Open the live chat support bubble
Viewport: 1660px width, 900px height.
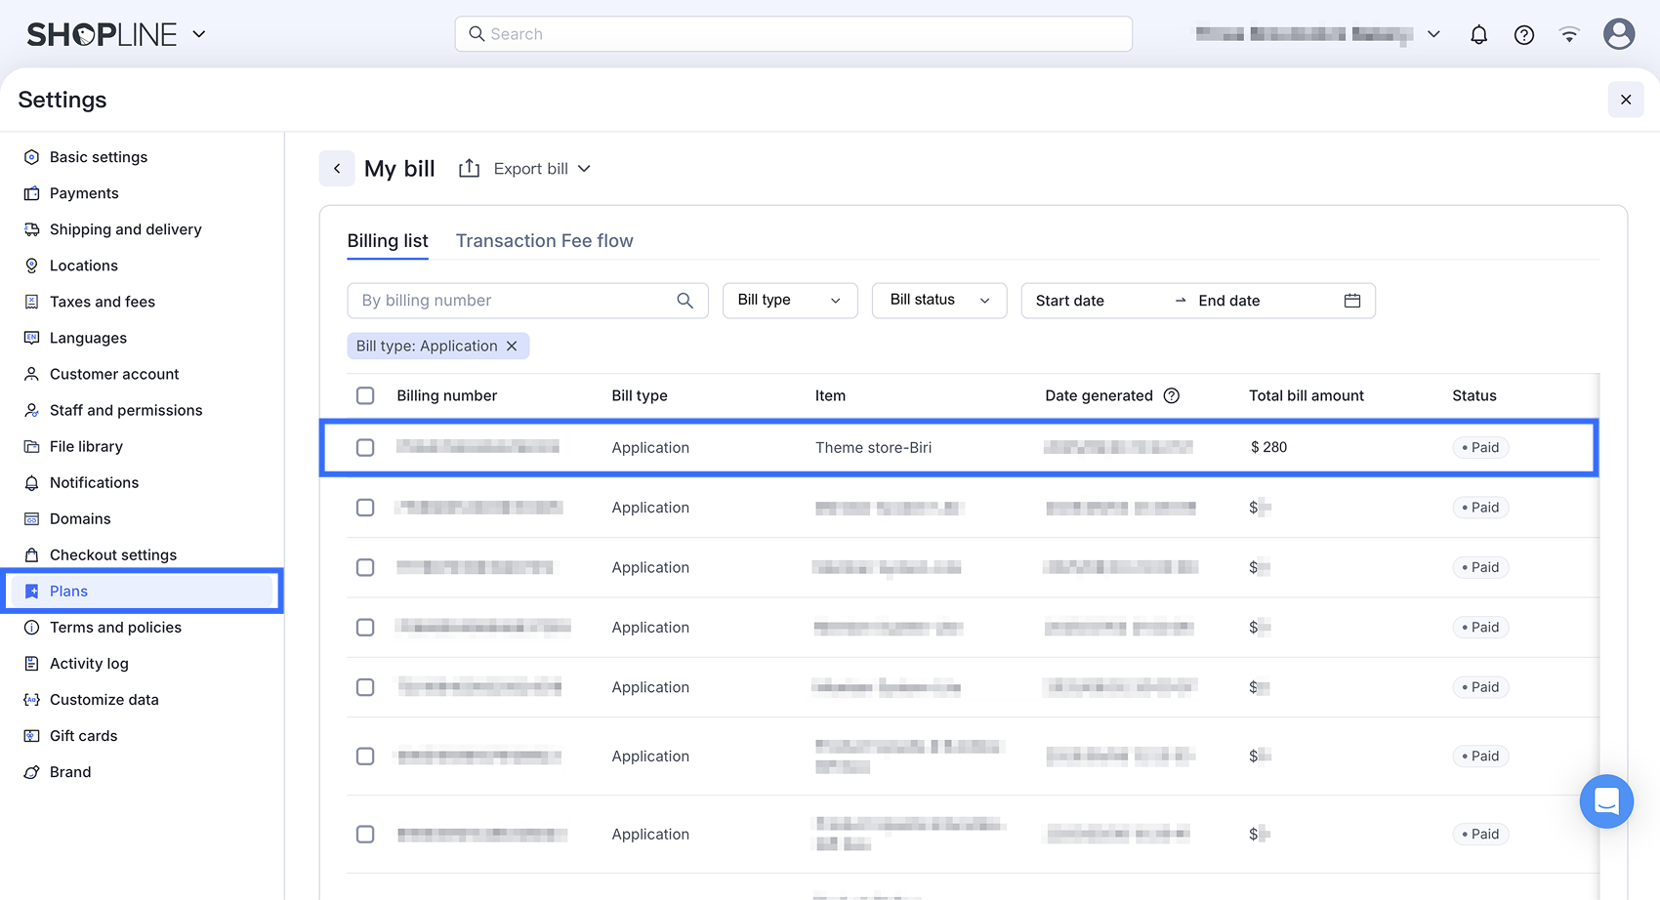tap(1605, 801)
